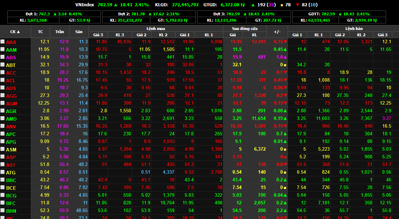Click the purple up arrow in ABS change cell

285,57
